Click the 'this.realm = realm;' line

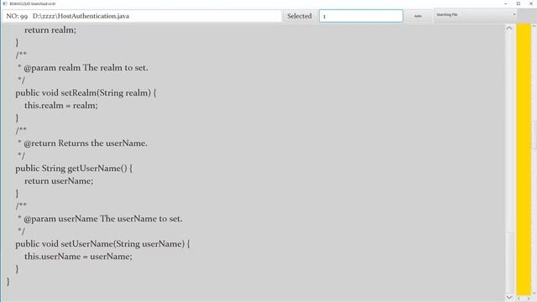(x=61, y=106)
